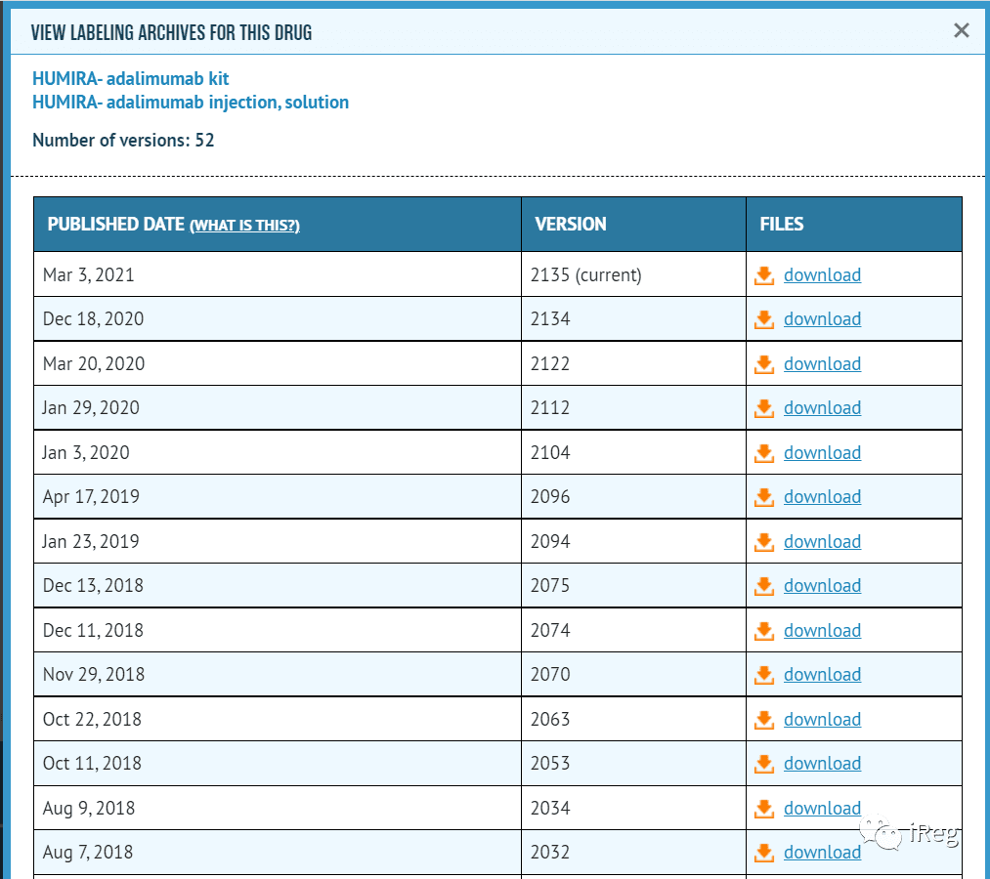Viewport: 990px width, 879px height.
Task: Click download icon for version 2094
Action: click(x=764, y=542)
